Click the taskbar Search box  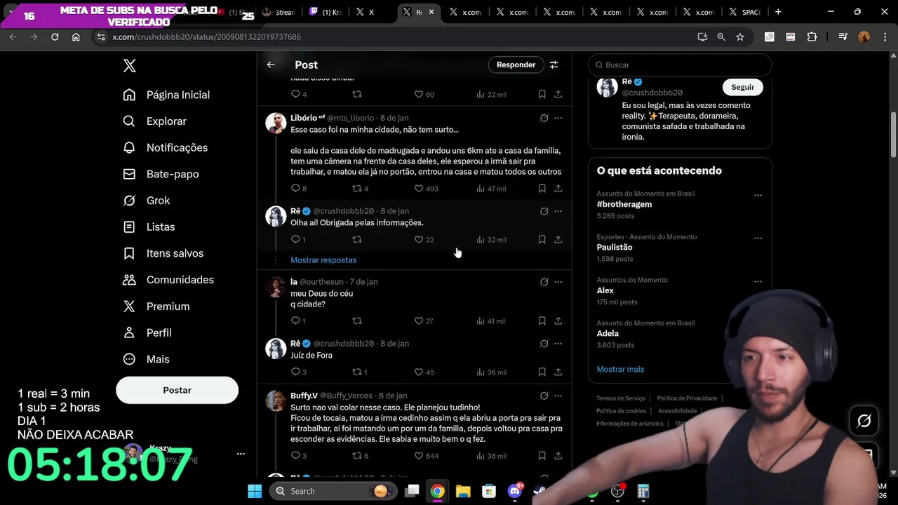tap(332, 491)
